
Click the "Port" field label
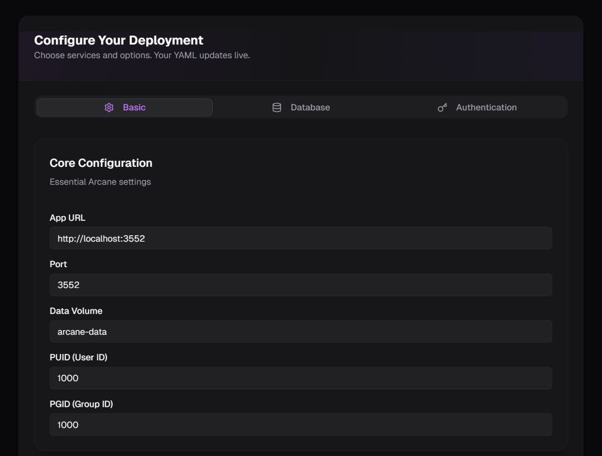point(58,264)
